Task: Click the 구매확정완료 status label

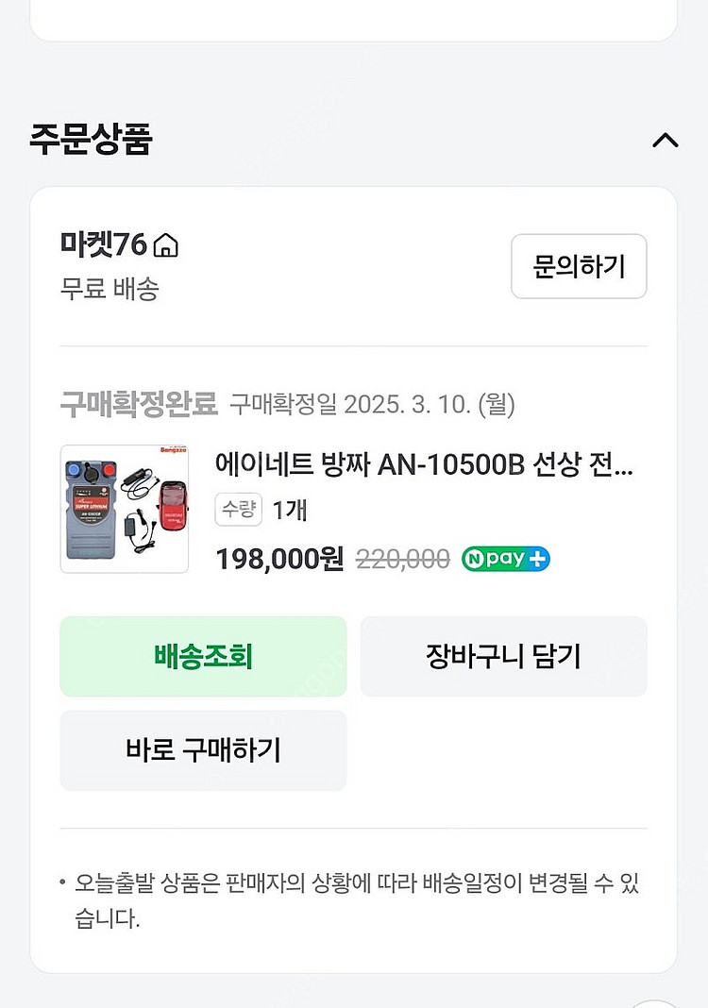Action: 138,405
